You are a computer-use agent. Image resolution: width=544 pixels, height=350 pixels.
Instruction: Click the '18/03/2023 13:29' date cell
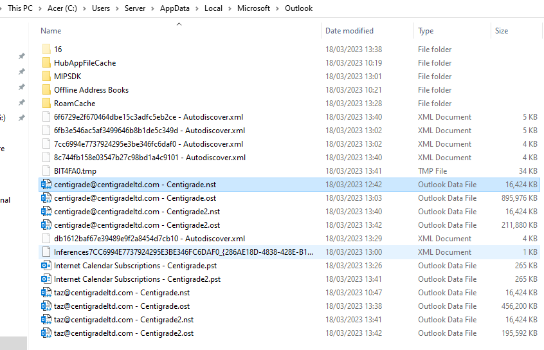[x=354, y=239]
